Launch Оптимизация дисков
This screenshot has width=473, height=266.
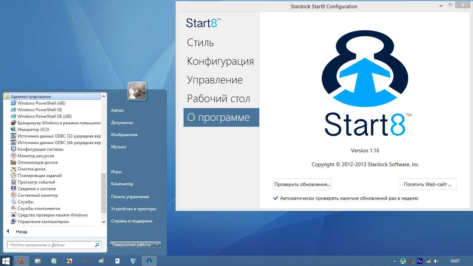34,162
